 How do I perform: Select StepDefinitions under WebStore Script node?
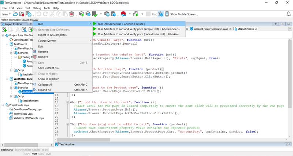[x=30, y=101]
